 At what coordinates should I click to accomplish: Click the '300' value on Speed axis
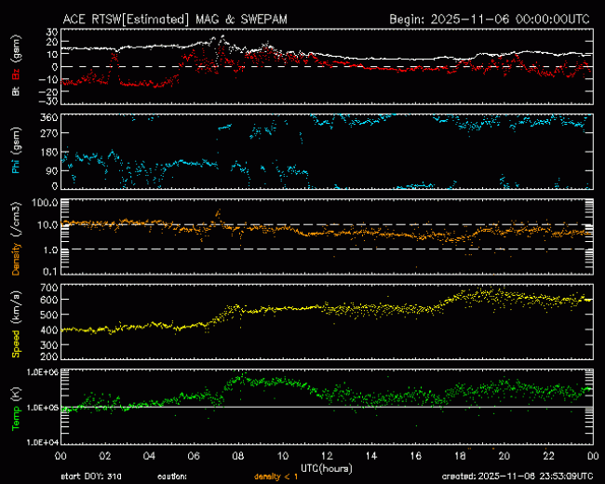coord(49,345)
